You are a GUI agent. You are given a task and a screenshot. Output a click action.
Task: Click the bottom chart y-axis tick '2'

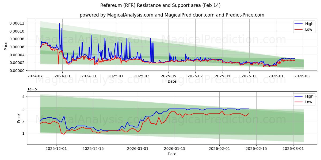tap(24, 121)
